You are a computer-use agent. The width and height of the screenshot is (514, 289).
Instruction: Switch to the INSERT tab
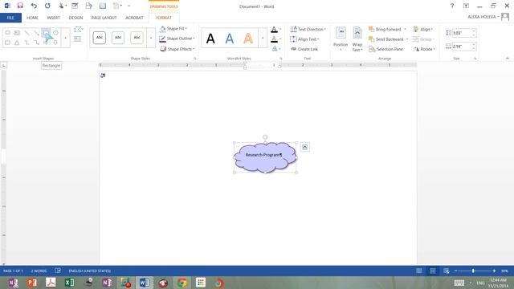[x=54, y=18]
